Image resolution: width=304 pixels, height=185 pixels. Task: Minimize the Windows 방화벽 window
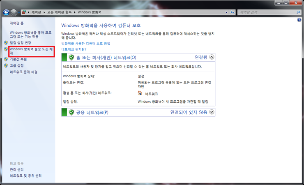279,3
